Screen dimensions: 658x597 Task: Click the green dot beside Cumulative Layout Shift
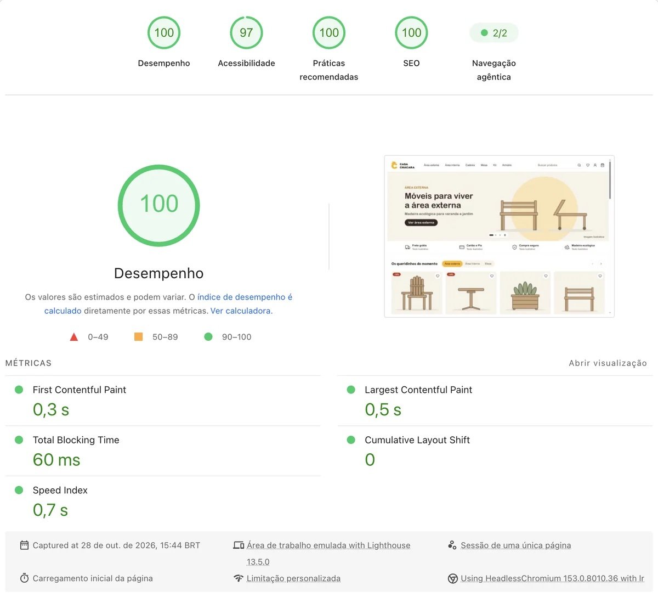click(351, 440)
